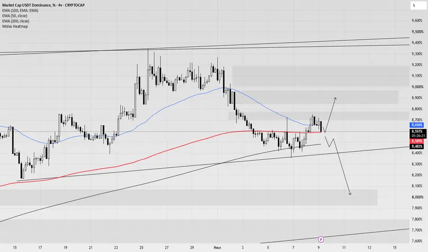
Task: Click the 9,600% price axis label
Action: coord(417,21)
